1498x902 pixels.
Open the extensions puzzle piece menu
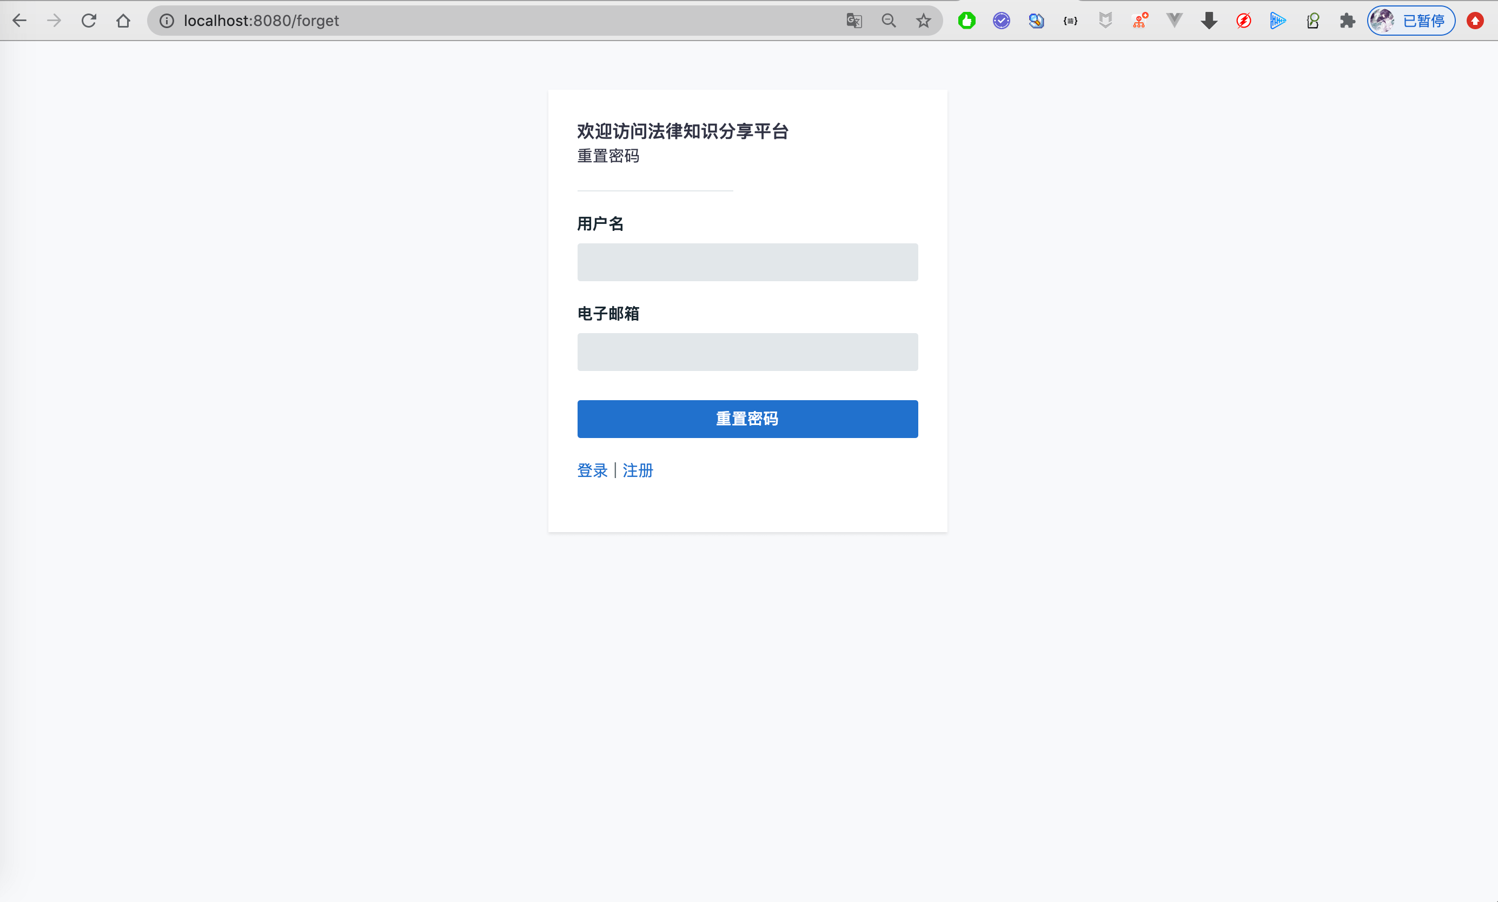[x=1347, y=21]
